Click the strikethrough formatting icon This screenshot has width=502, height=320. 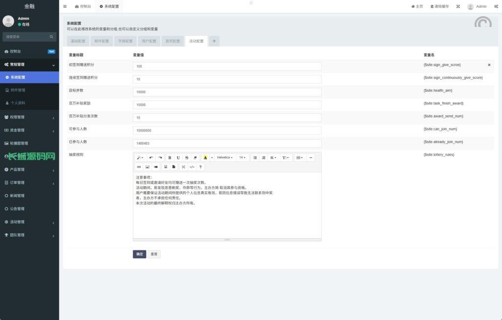click(187, 158)
